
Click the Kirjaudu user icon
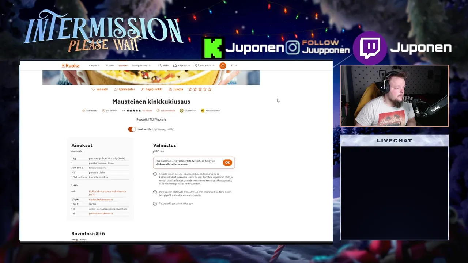click(x=175, y=65)
